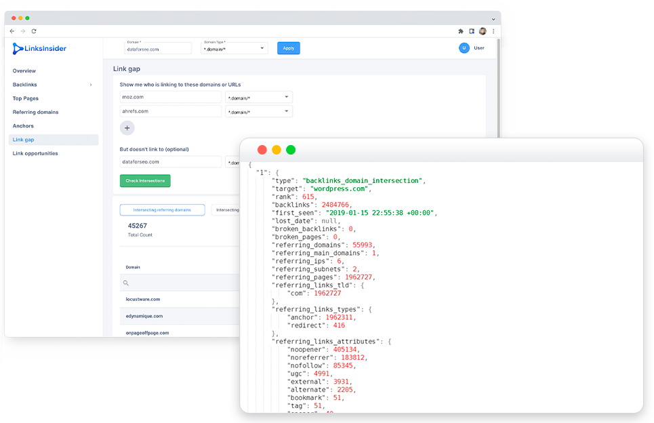The height and width of the screenshot is (423, 654).
Task: Click the page vertical scrollbar
Action: [x=498, y=87]
